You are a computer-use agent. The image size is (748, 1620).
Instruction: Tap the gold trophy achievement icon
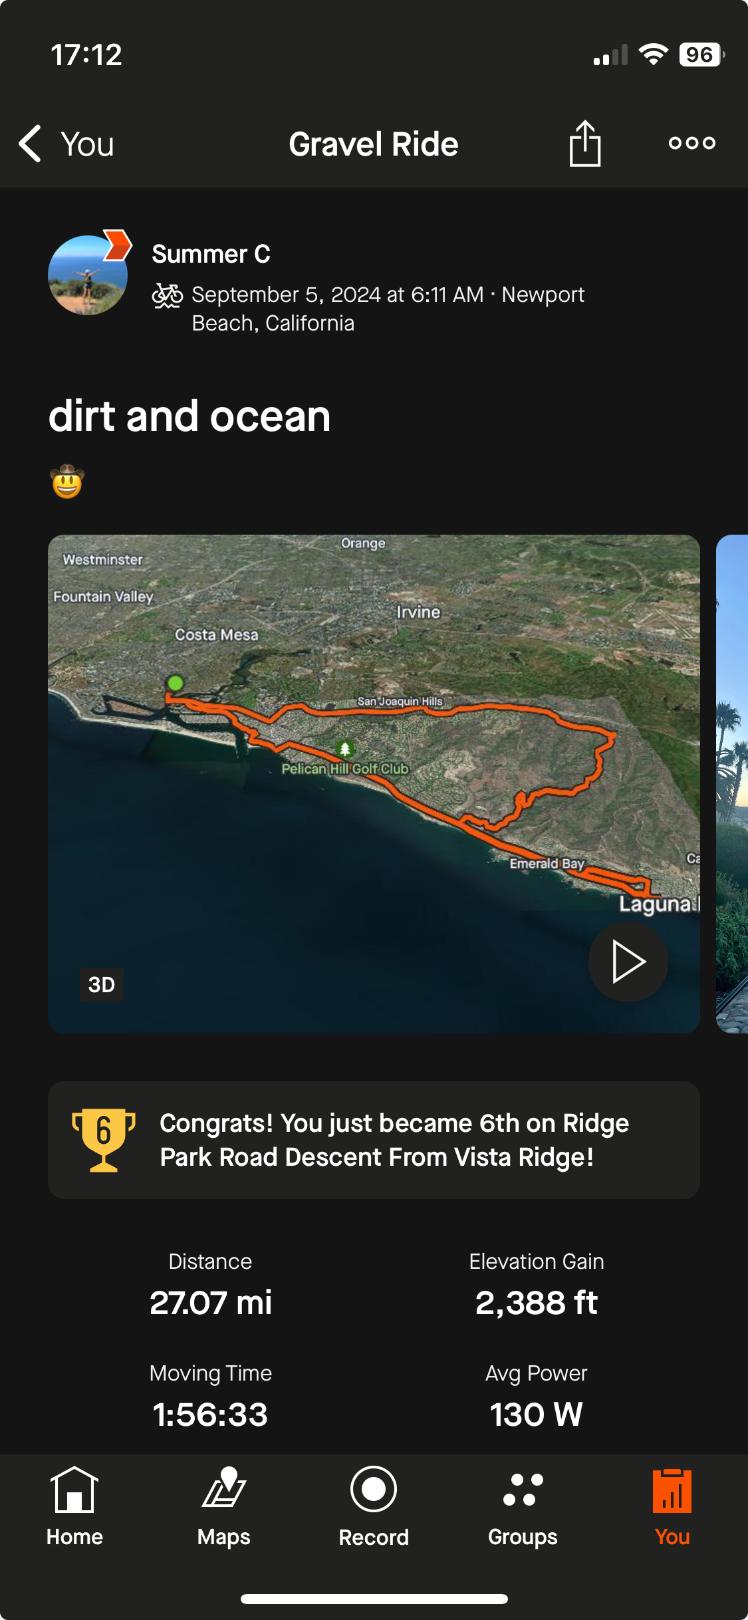pos(104,1140)
